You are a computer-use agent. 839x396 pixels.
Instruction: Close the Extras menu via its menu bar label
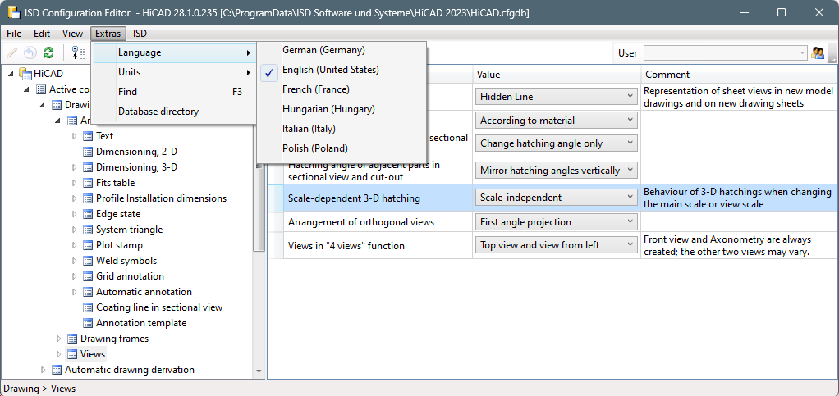[x=108, y=34]
